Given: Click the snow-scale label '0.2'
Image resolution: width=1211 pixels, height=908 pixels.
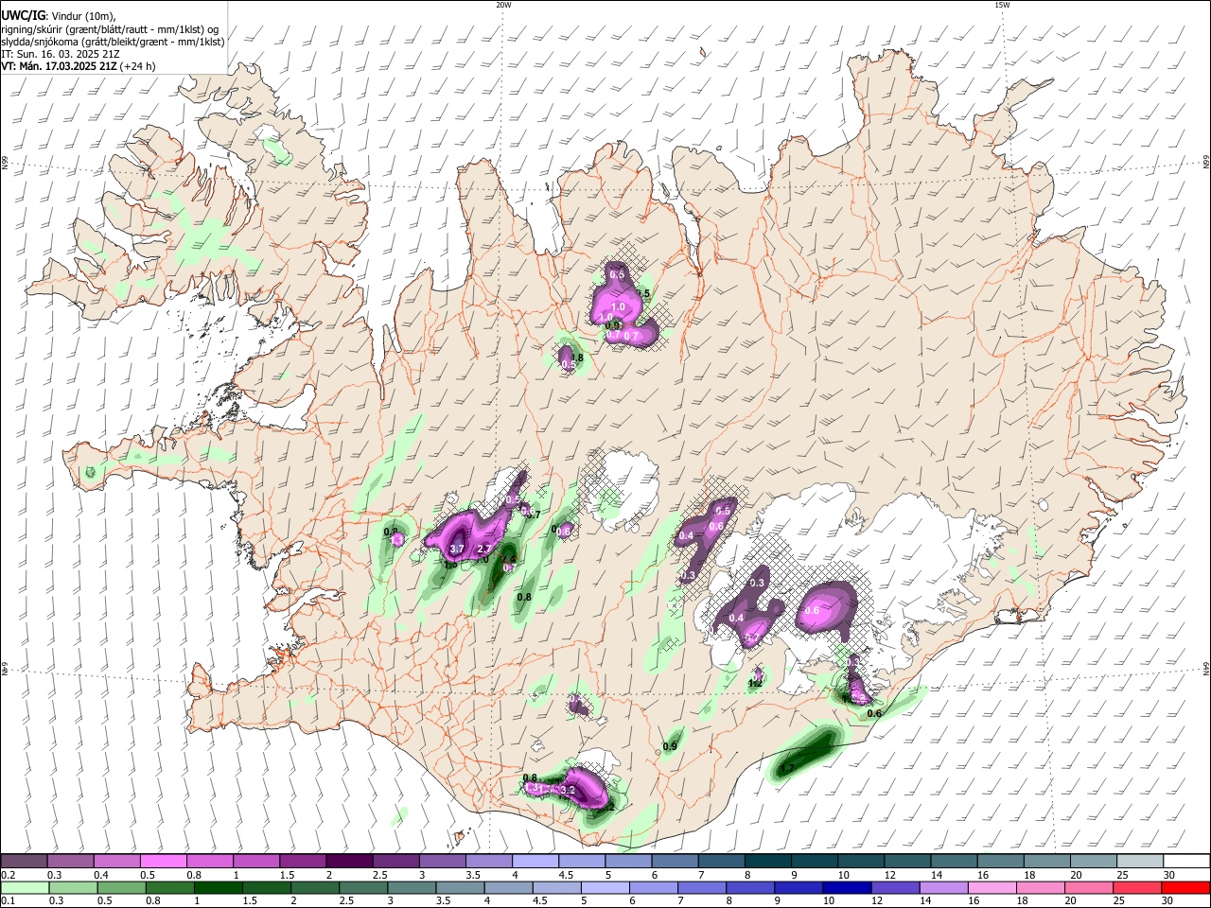Looking at the screenshot, I should click(x=8, y=875).
